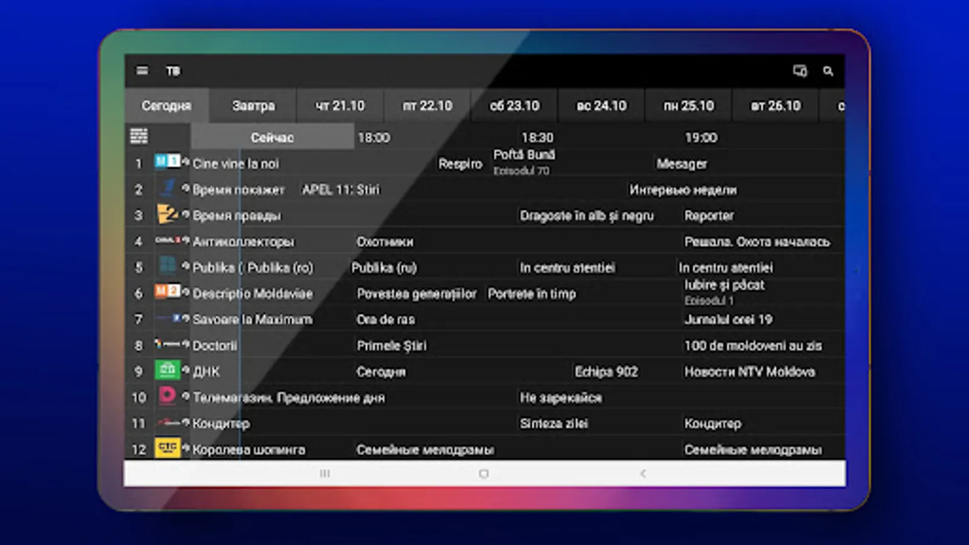The width and height of the screenshot is (969, 545).
Task: Select the чт 21.10 date tab
Action: click(x=340, y=105)
